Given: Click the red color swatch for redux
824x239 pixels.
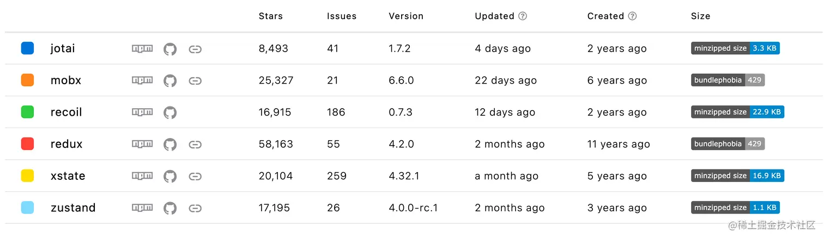Looking at the screenshot, I should click(x=27, y=144).
